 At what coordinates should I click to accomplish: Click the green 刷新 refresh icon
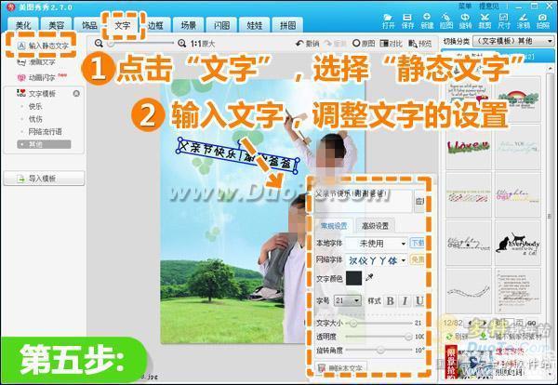point(449,336)
